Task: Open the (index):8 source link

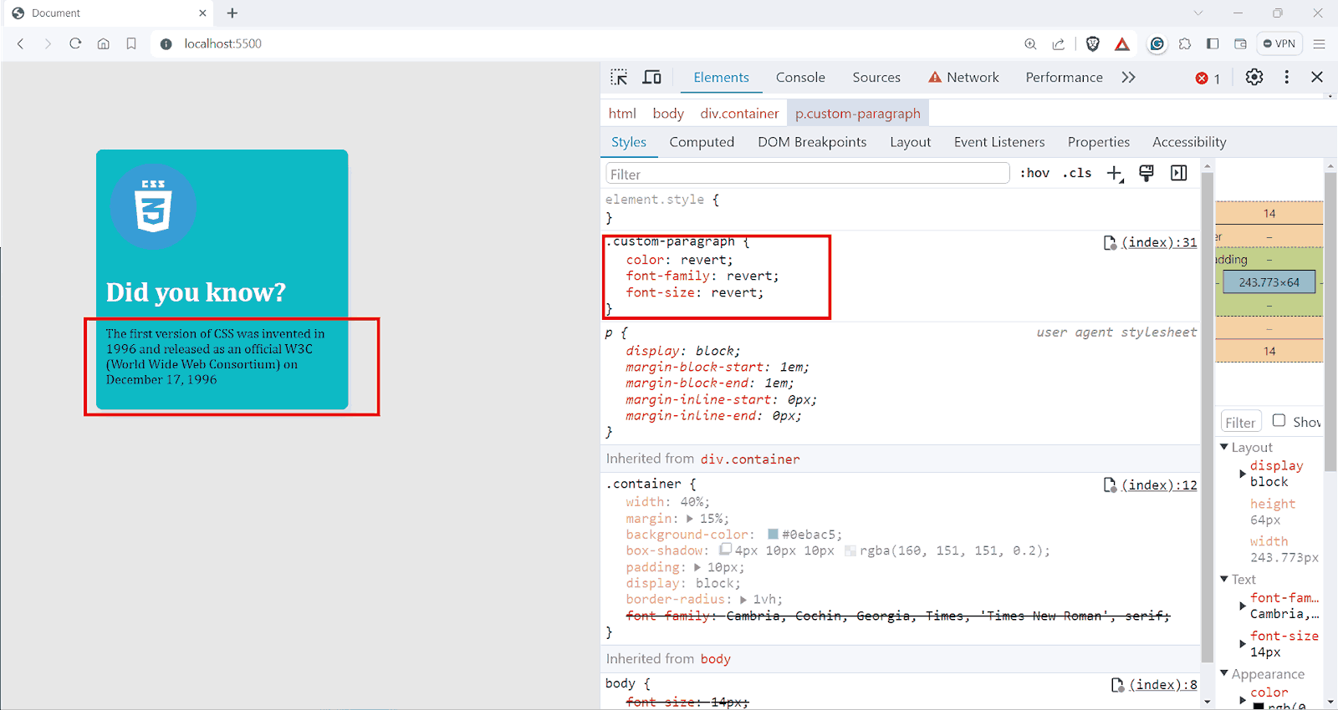Action: (1163, 684)
